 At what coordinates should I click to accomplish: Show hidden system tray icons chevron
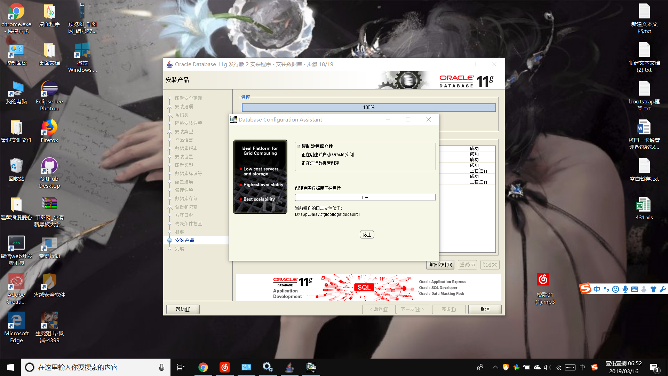[495, 367]
